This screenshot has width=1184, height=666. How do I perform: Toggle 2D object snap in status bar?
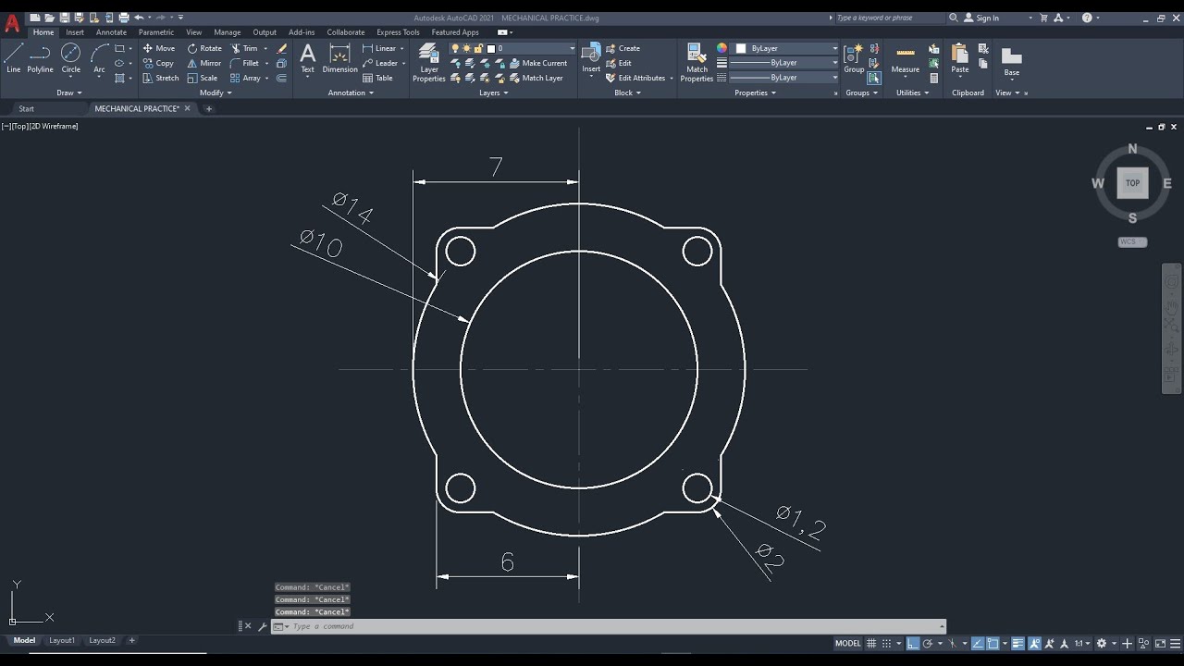click(993, 643)
